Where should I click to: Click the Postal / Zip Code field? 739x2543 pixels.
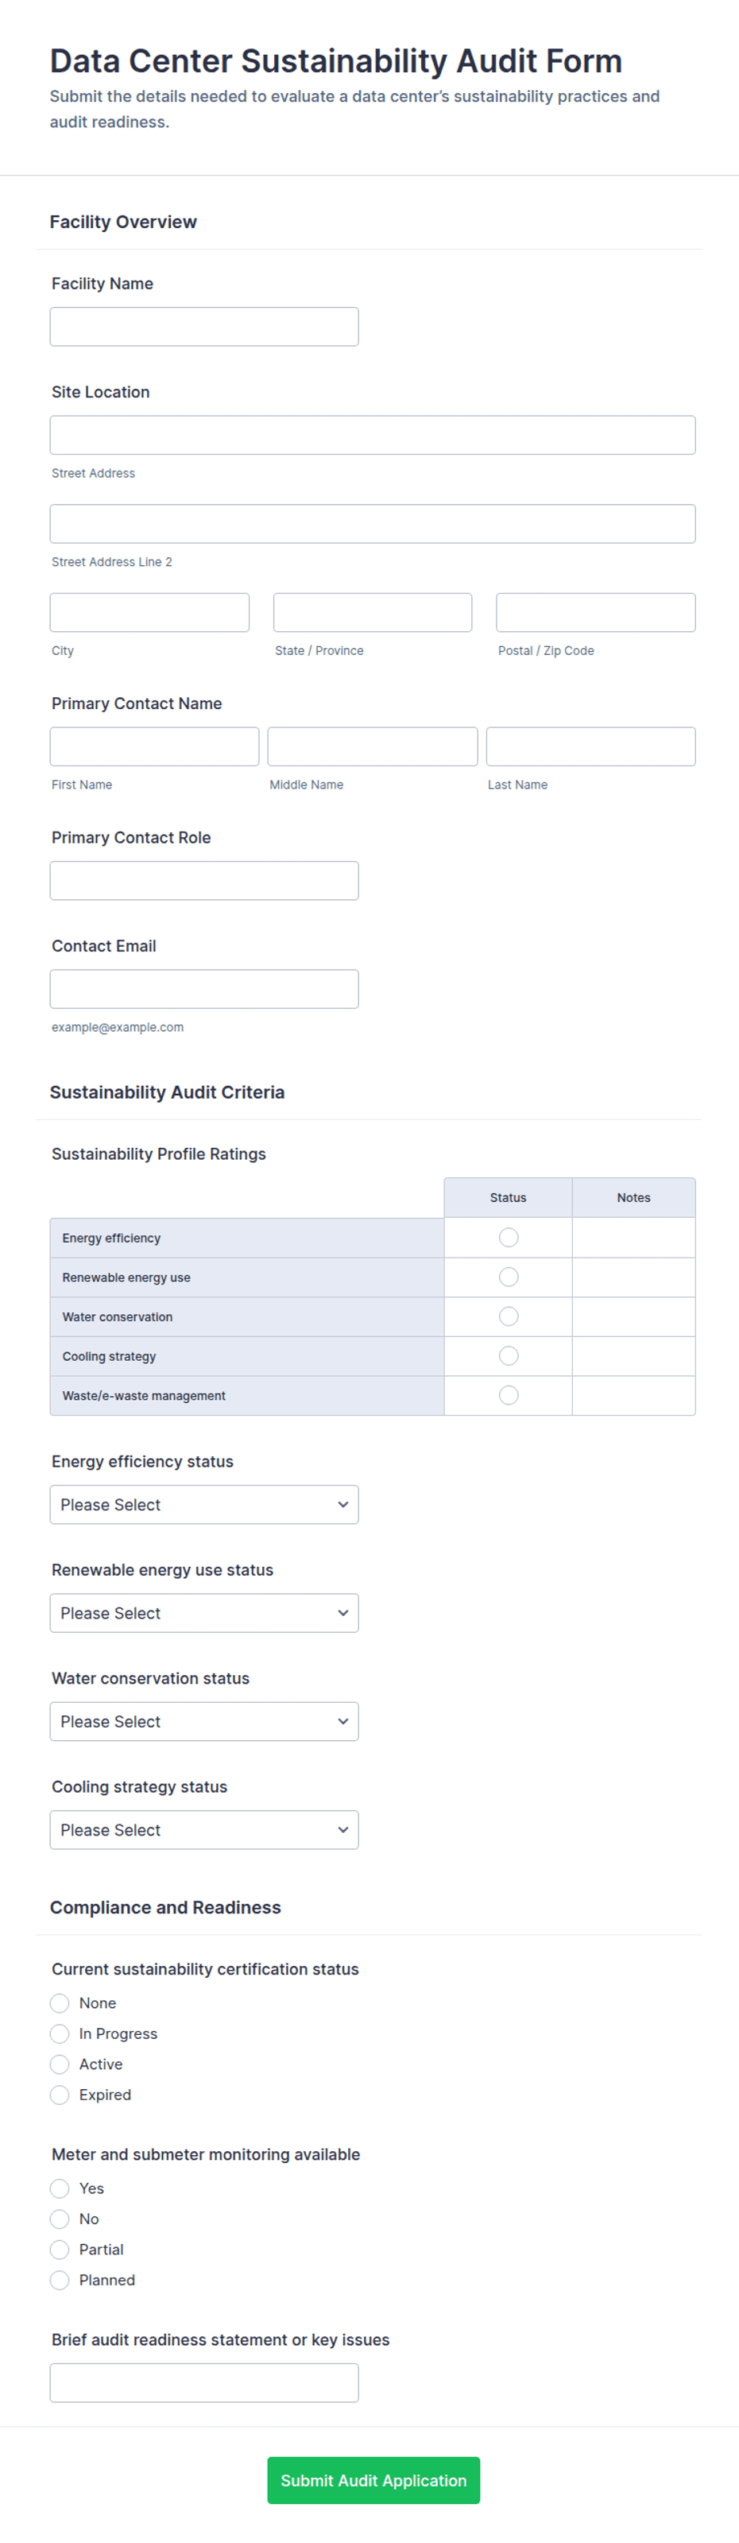pos(595,612)
